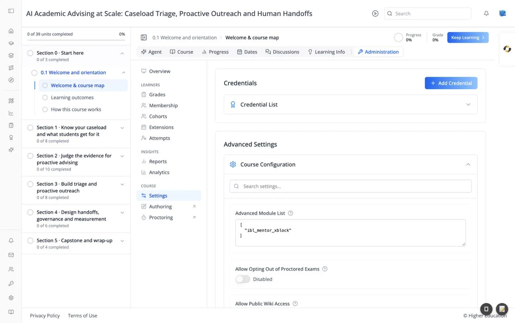Image resolution: width=515 pixels, height=323 pixels.
Task: Switch to the Agent tab
Action: [x=151, y=52]
